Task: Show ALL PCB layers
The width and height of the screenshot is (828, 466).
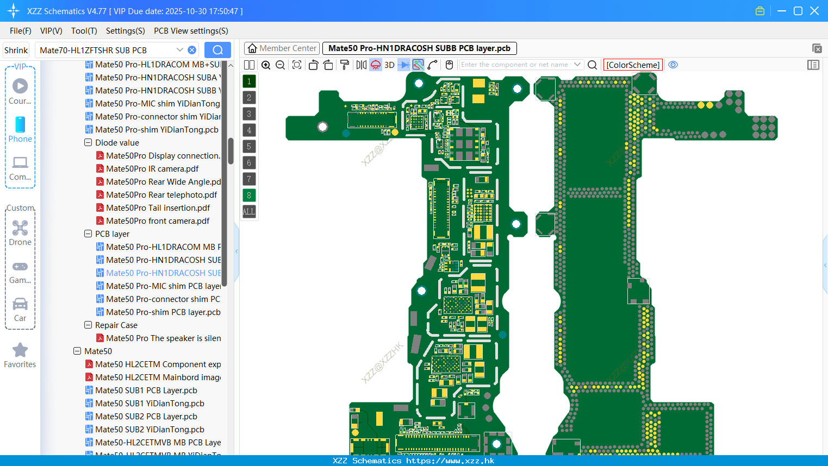Action: pyautogui.click(x=249, y=212)
